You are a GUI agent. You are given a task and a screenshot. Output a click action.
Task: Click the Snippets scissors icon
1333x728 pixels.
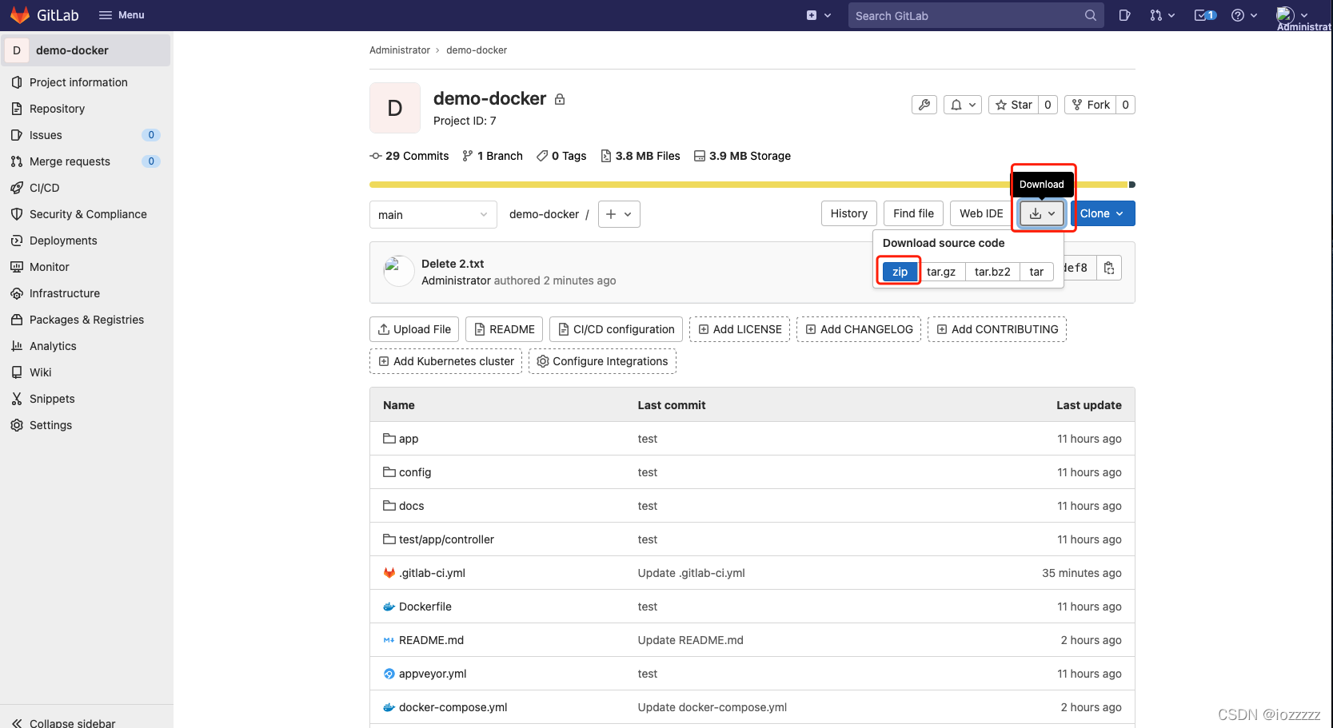(x=17, y=399)
